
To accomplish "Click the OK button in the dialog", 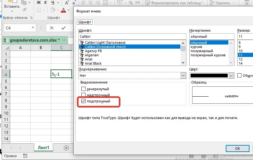I will click(x=238, y=148).
